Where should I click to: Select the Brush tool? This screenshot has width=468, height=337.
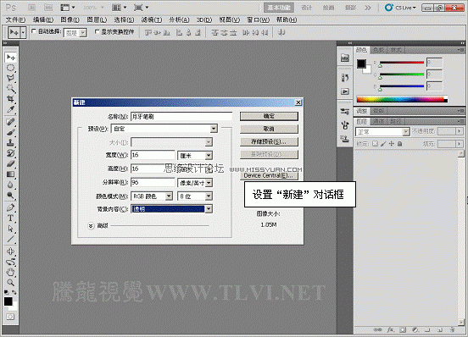point(11,132)
